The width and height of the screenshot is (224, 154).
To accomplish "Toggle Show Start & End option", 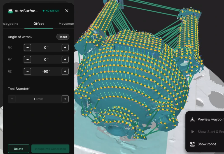I will pos(207,132).
